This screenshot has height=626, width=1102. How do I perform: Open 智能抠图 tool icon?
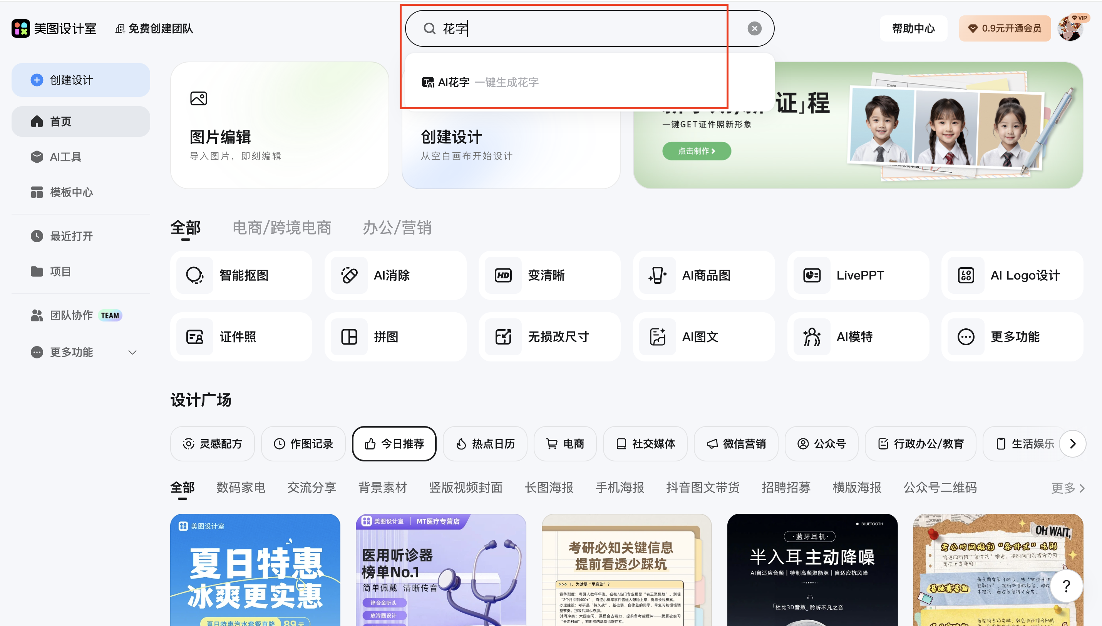194,275
